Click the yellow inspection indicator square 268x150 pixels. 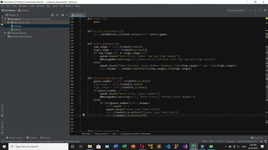(x=267, y=18)
